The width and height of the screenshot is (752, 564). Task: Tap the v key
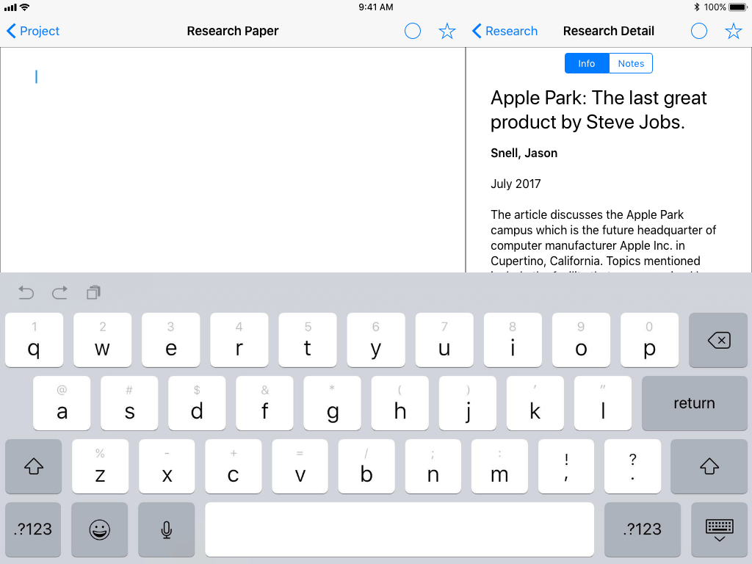(300, 466)
